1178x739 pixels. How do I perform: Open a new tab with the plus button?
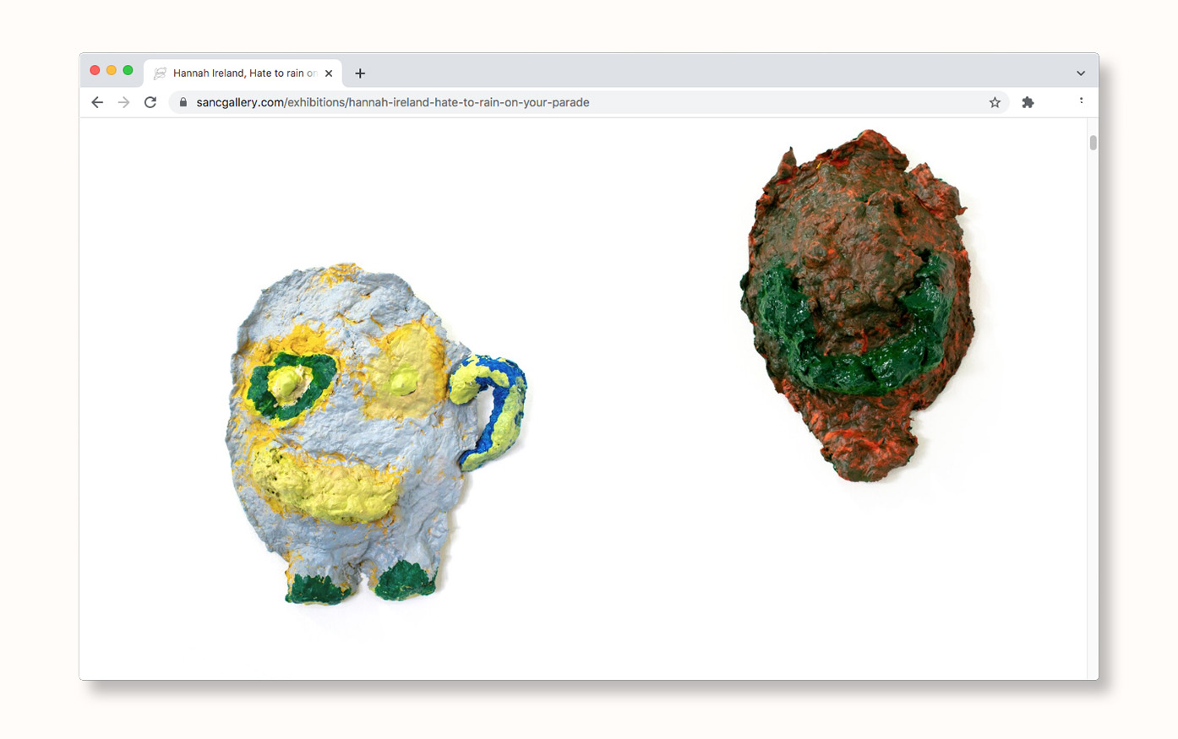click(360, 73)
